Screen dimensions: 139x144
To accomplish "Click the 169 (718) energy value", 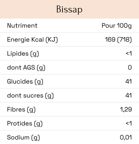I will click(118, 39).
